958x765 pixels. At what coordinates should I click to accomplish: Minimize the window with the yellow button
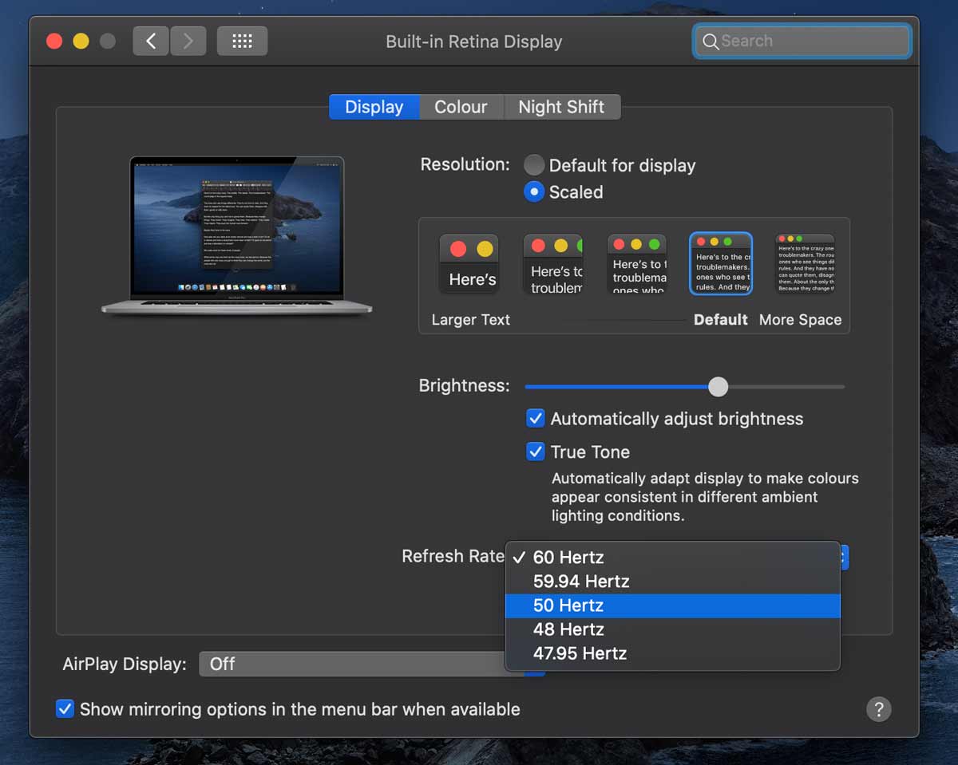81,41
